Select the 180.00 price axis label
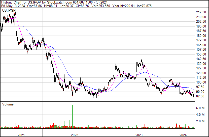The width and height of the screenshot is (209, 137). click(201, 36)
